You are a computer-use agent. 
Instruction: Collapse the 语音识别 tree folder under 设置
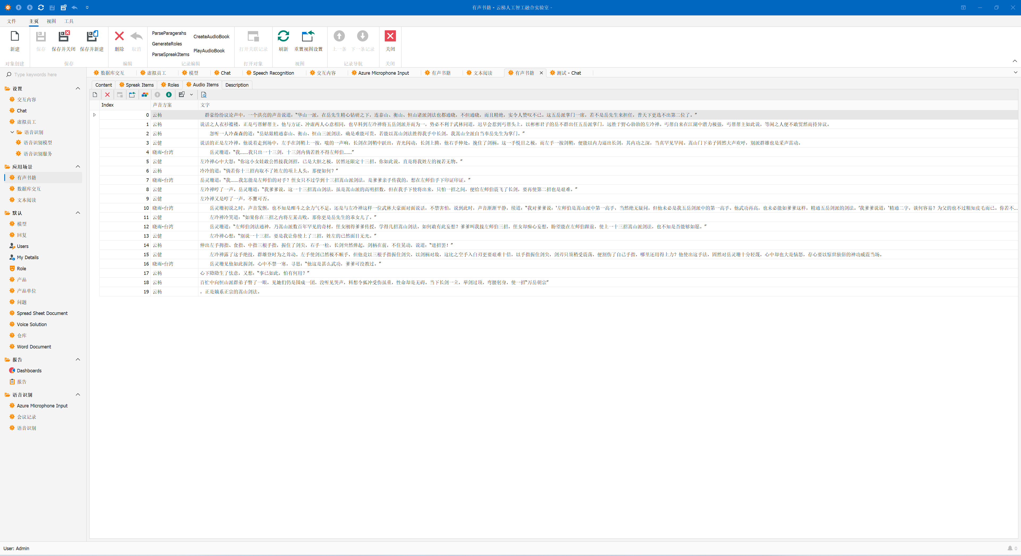click(x=12, y=132)
